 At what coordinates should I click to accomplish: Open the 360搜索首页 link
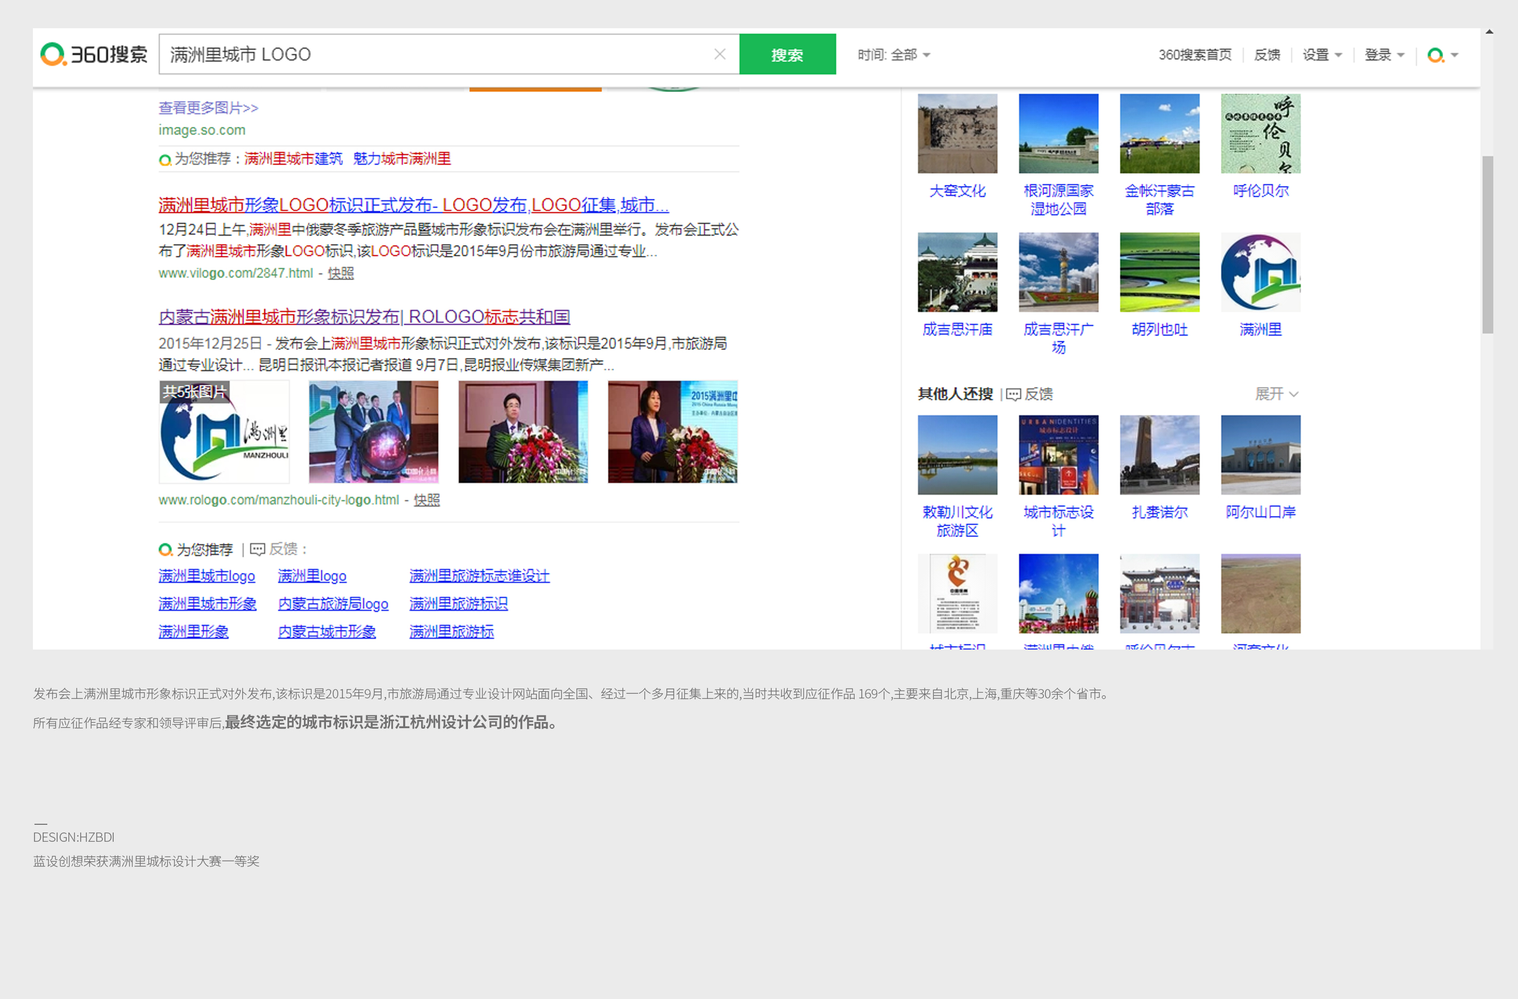[x=1195, y=55]
